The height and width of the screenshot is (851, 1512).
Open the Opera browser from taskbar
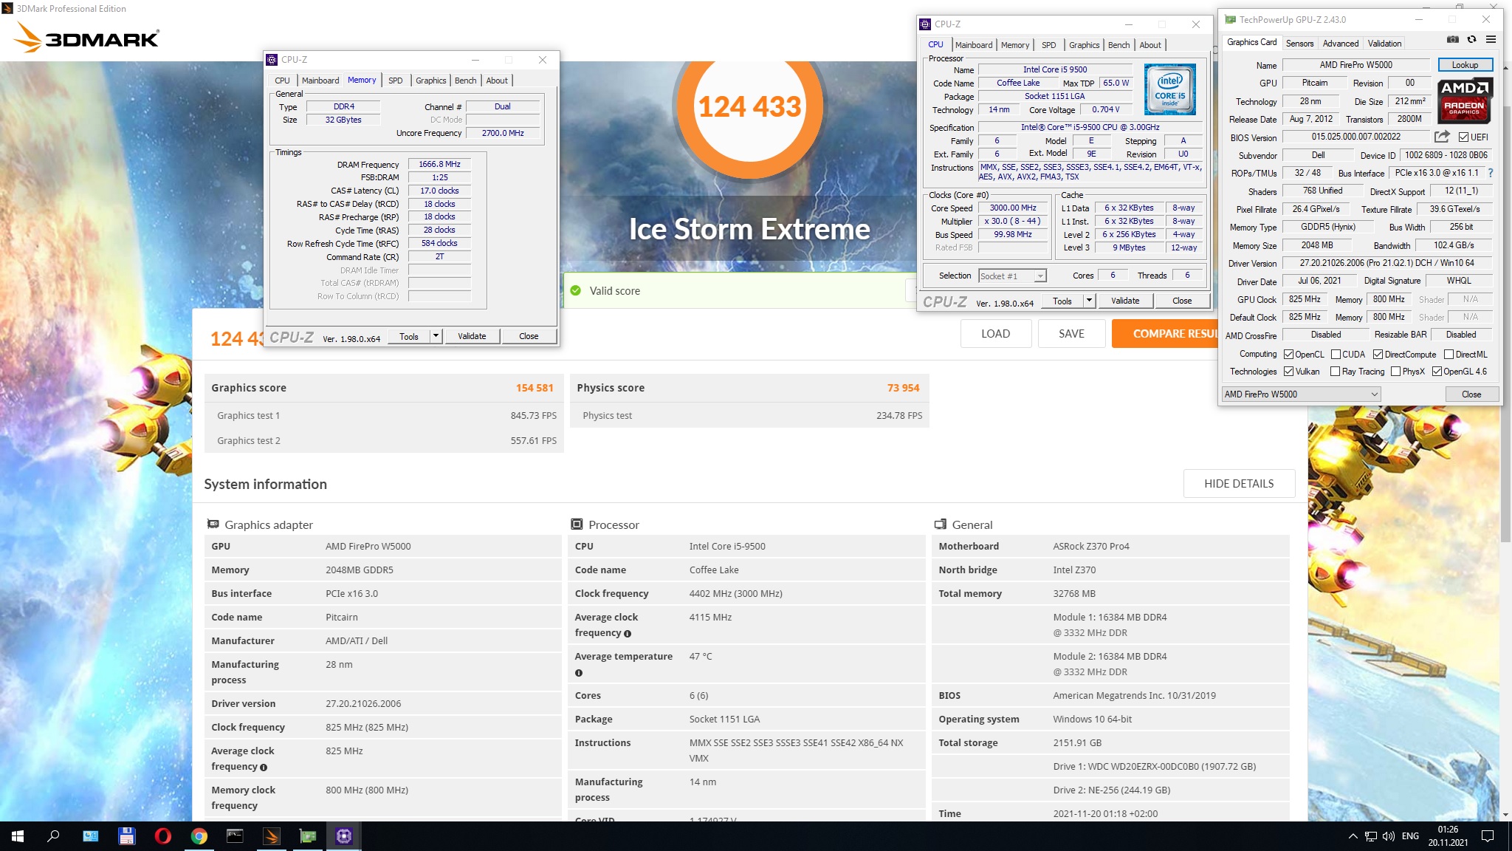click(x=162, y=836)
